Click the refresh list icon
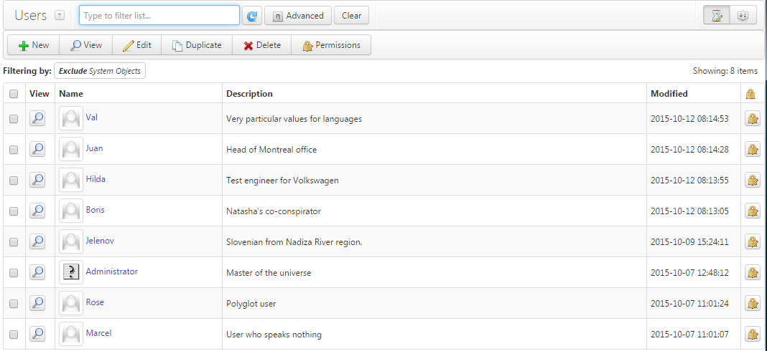The width and height of the screenshot is (767, 351). pyautogui.click(x=252, y=16)
